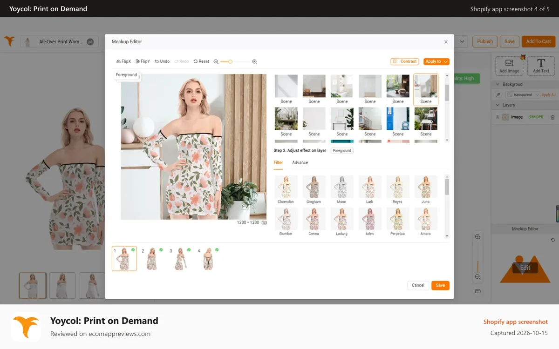Viewport: 559px width, 349px height.
Task: Click the zoom-out icon on the background canvas
Action: [x=477, y=277]
